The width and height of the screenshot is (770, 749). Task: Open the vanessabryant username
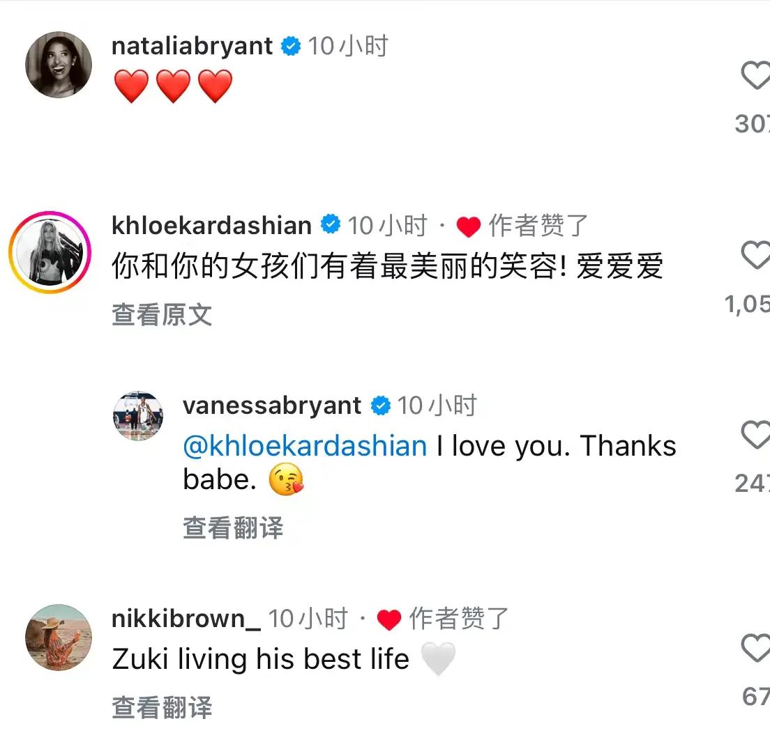coord(272,406)
